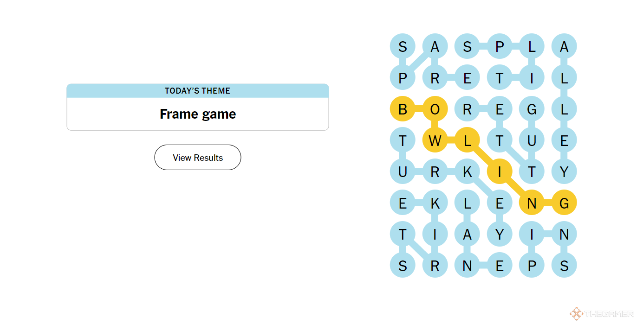Screen dimensions: 643x330
Task: Tap the blue G above the U
Action: [532, 109]
